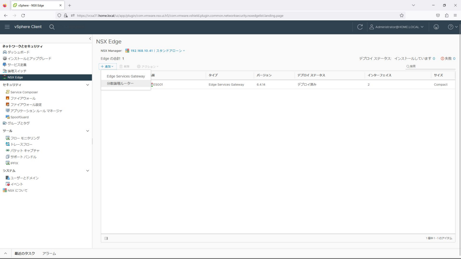Click the browser address bar URL

click(180, 16)
